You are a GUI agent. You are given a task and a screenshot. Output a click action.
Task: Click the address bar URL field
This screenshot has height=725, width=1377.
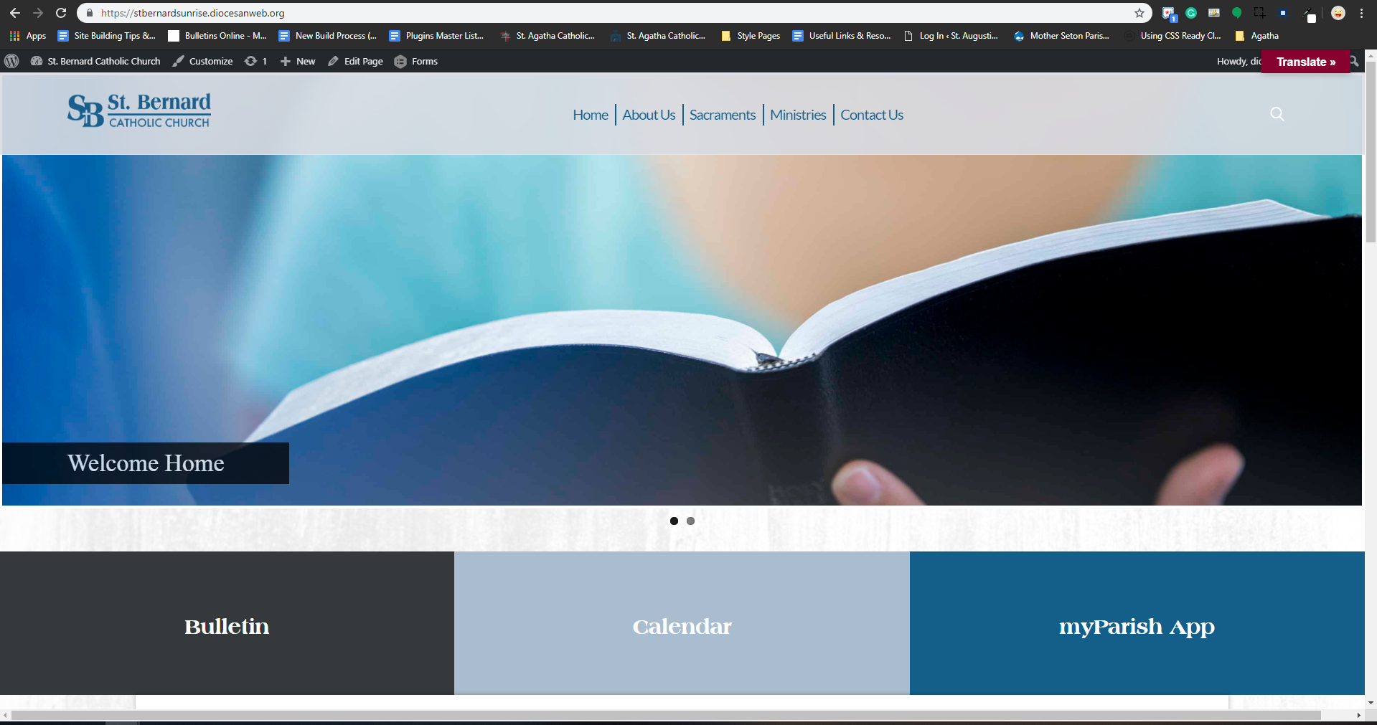(x=574, y=13)
